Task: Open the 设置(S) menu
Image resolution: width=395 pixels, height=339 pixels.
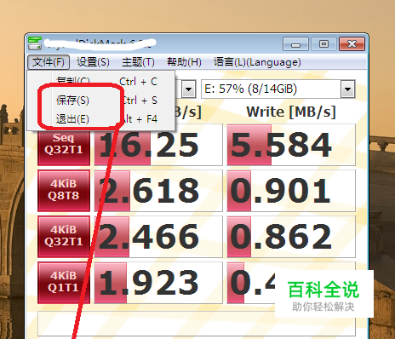Action: pyautogui.click(x=93, y=62)
